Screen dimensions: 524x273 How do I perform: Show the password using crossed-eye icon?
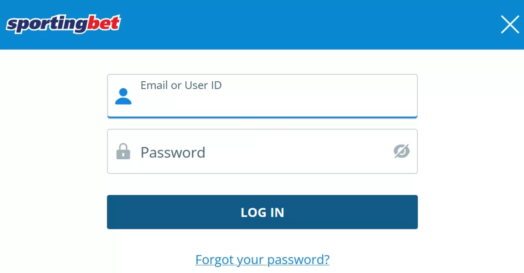tap(401, 151)
